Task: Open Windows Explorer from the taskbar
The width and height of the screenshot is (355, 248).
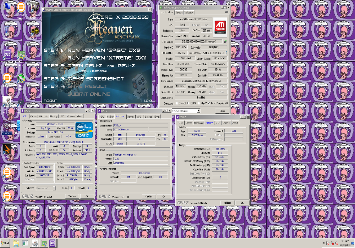Action: point(16,243)
